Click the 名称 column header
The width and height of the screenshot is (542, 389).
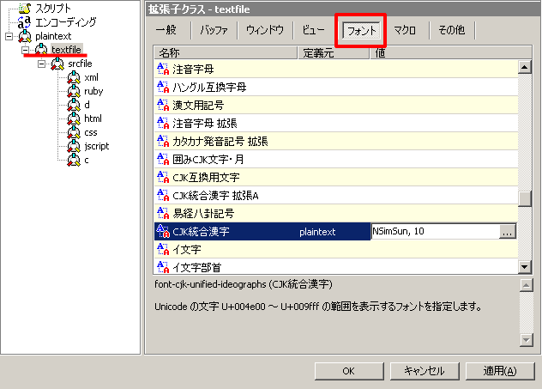[x=226, y=52]
